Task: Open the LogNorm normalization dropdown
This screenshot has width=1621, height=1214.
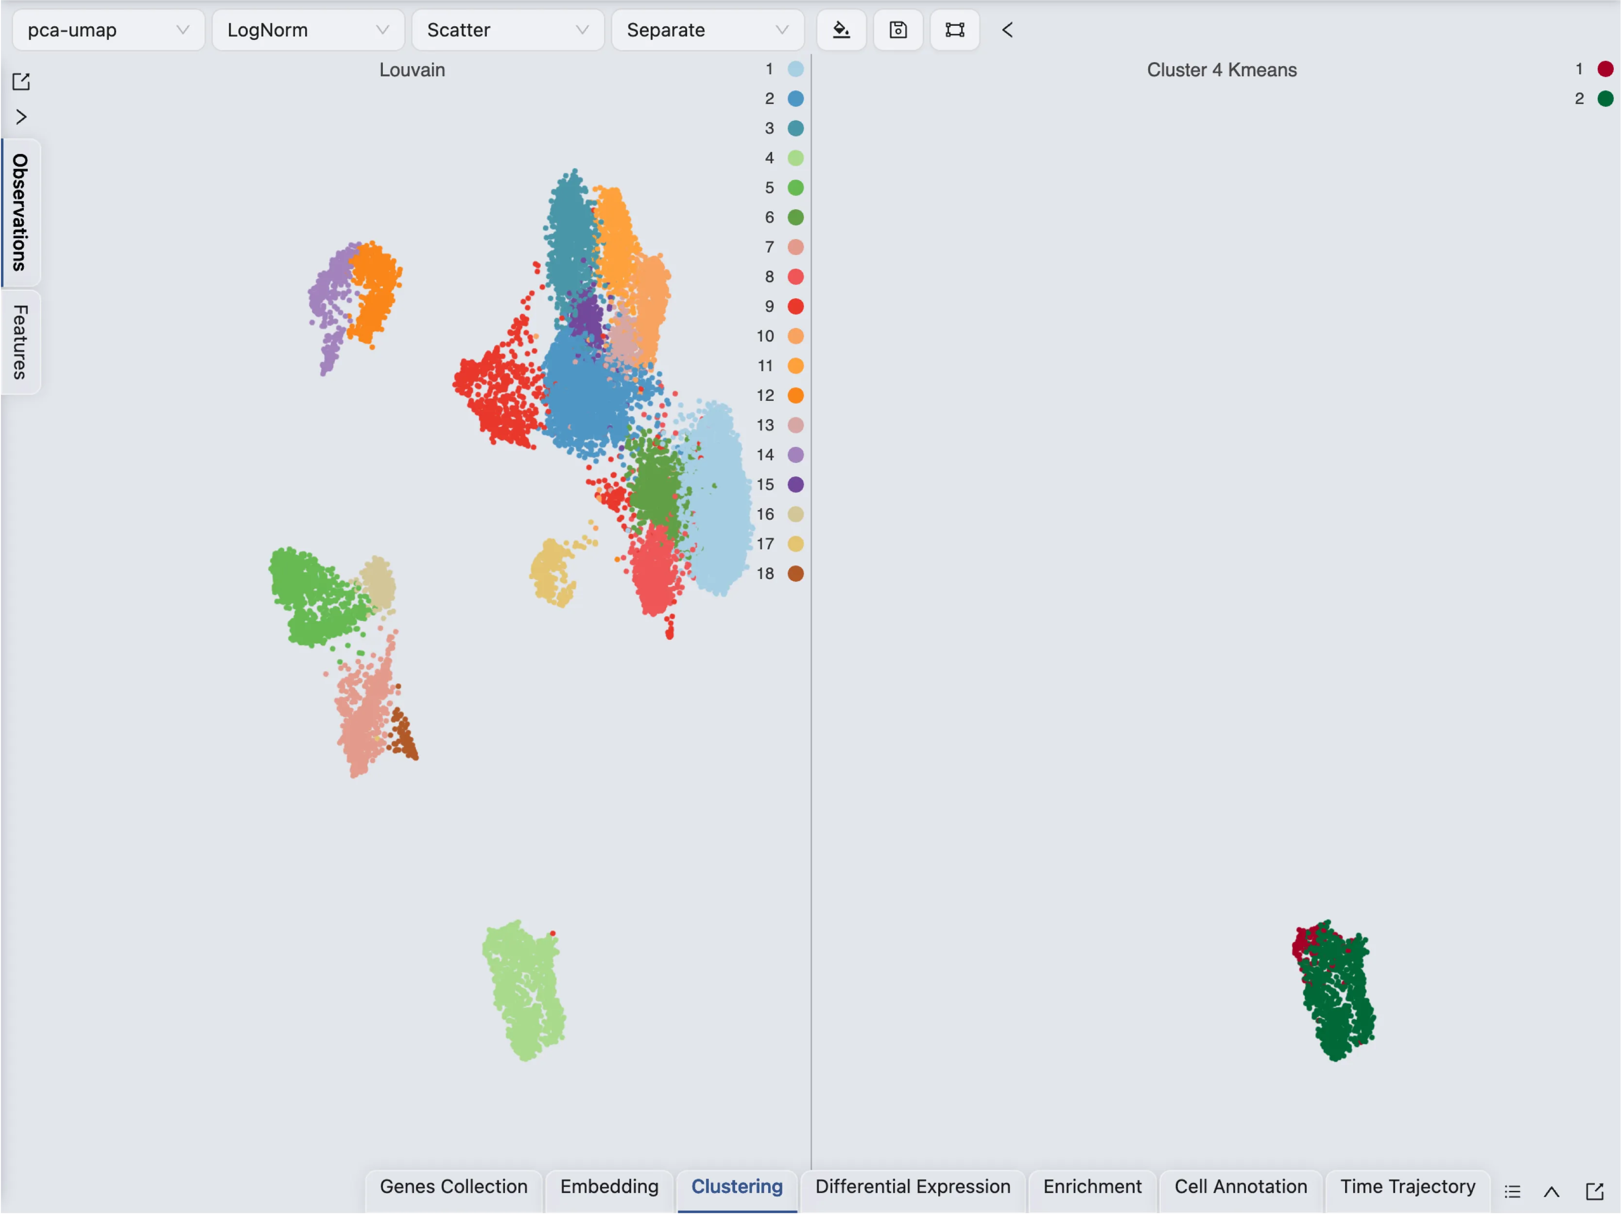Action: tap(308, 30)
